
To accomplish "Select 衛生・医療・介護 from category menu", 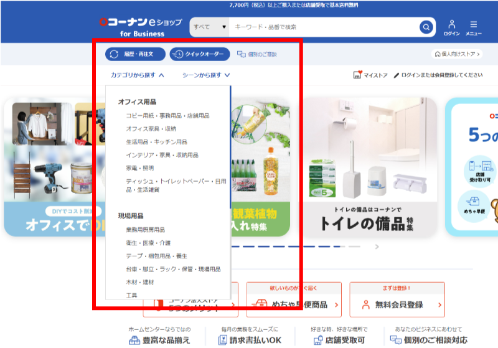I will point(148,243).
